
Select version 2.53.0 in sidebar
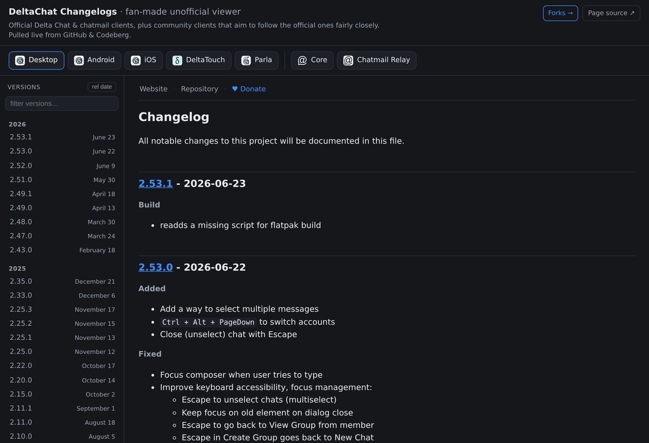(62, 151)
